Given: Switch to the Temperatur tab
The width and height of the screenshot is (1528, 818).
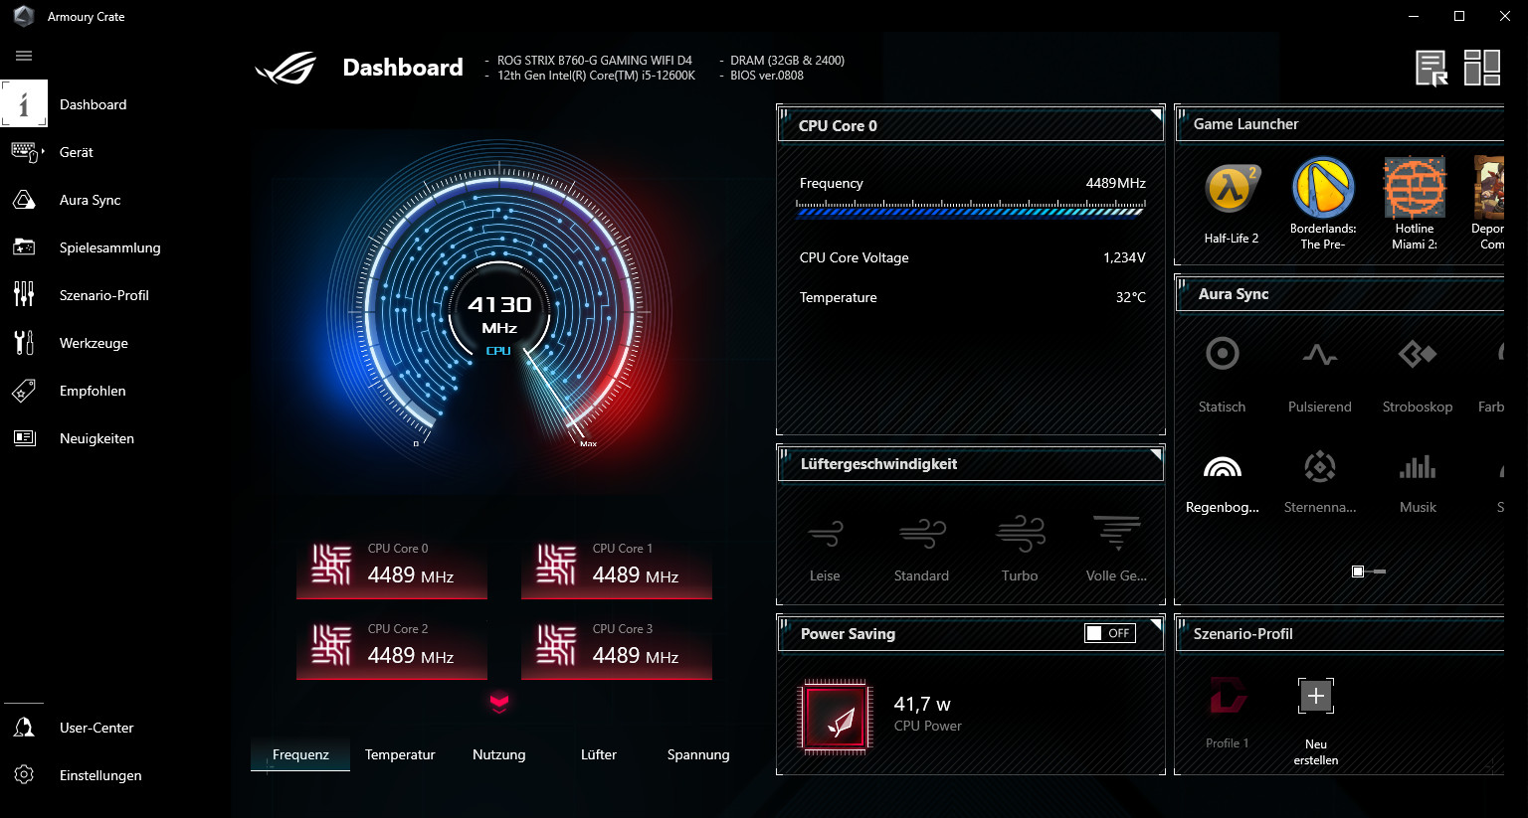Looking at the screenshot, I should tap(400, 754).
